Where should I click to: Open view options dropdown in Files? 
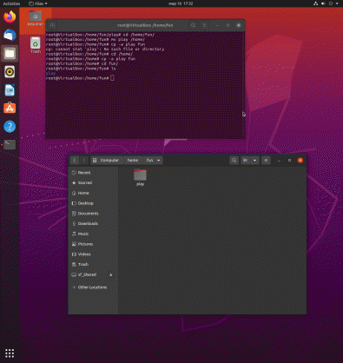point(254,160)
